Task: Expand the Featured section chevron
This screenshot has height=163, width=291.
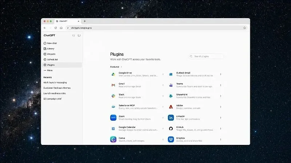Action: pos(121,67)
